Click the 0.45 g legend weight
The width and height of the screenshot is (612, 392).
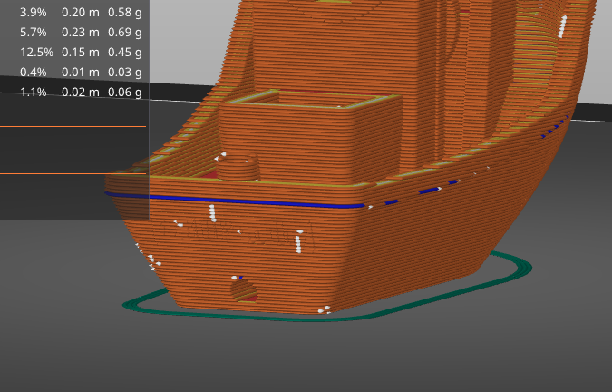click(x=125, y=53)
